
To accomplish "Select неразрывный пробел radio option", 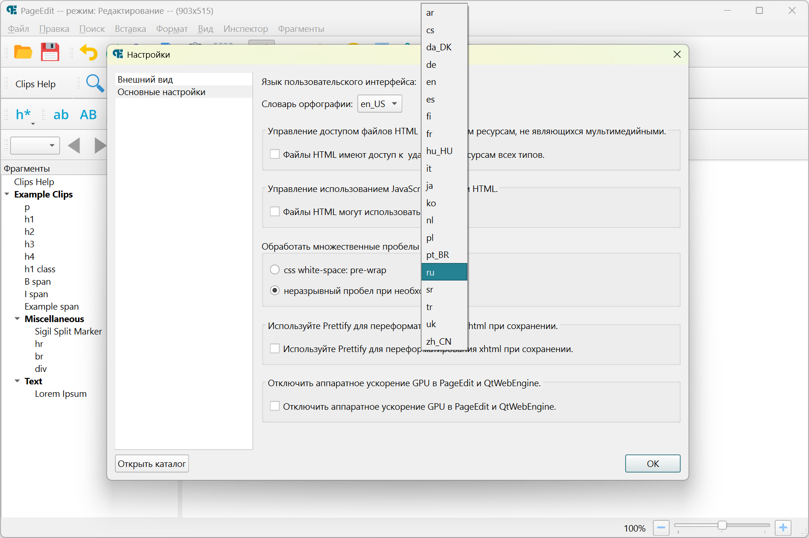I will pyautogui.click(x=275, y=290).
